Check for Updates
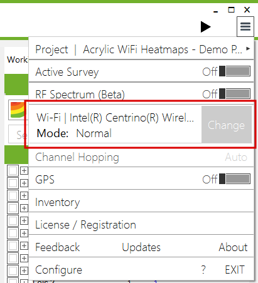 click(x=141, y=247)
